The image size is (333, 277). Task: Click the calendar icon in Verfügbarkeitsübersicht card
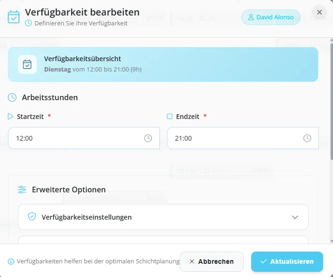[27, 64]
